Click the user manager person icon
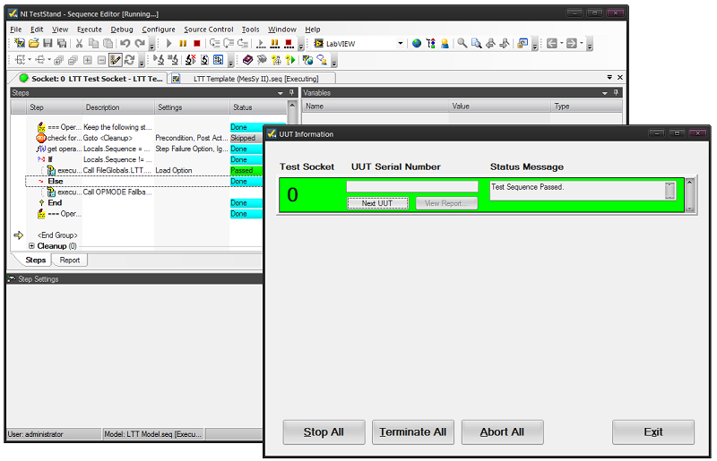 [x=445, y=43]
